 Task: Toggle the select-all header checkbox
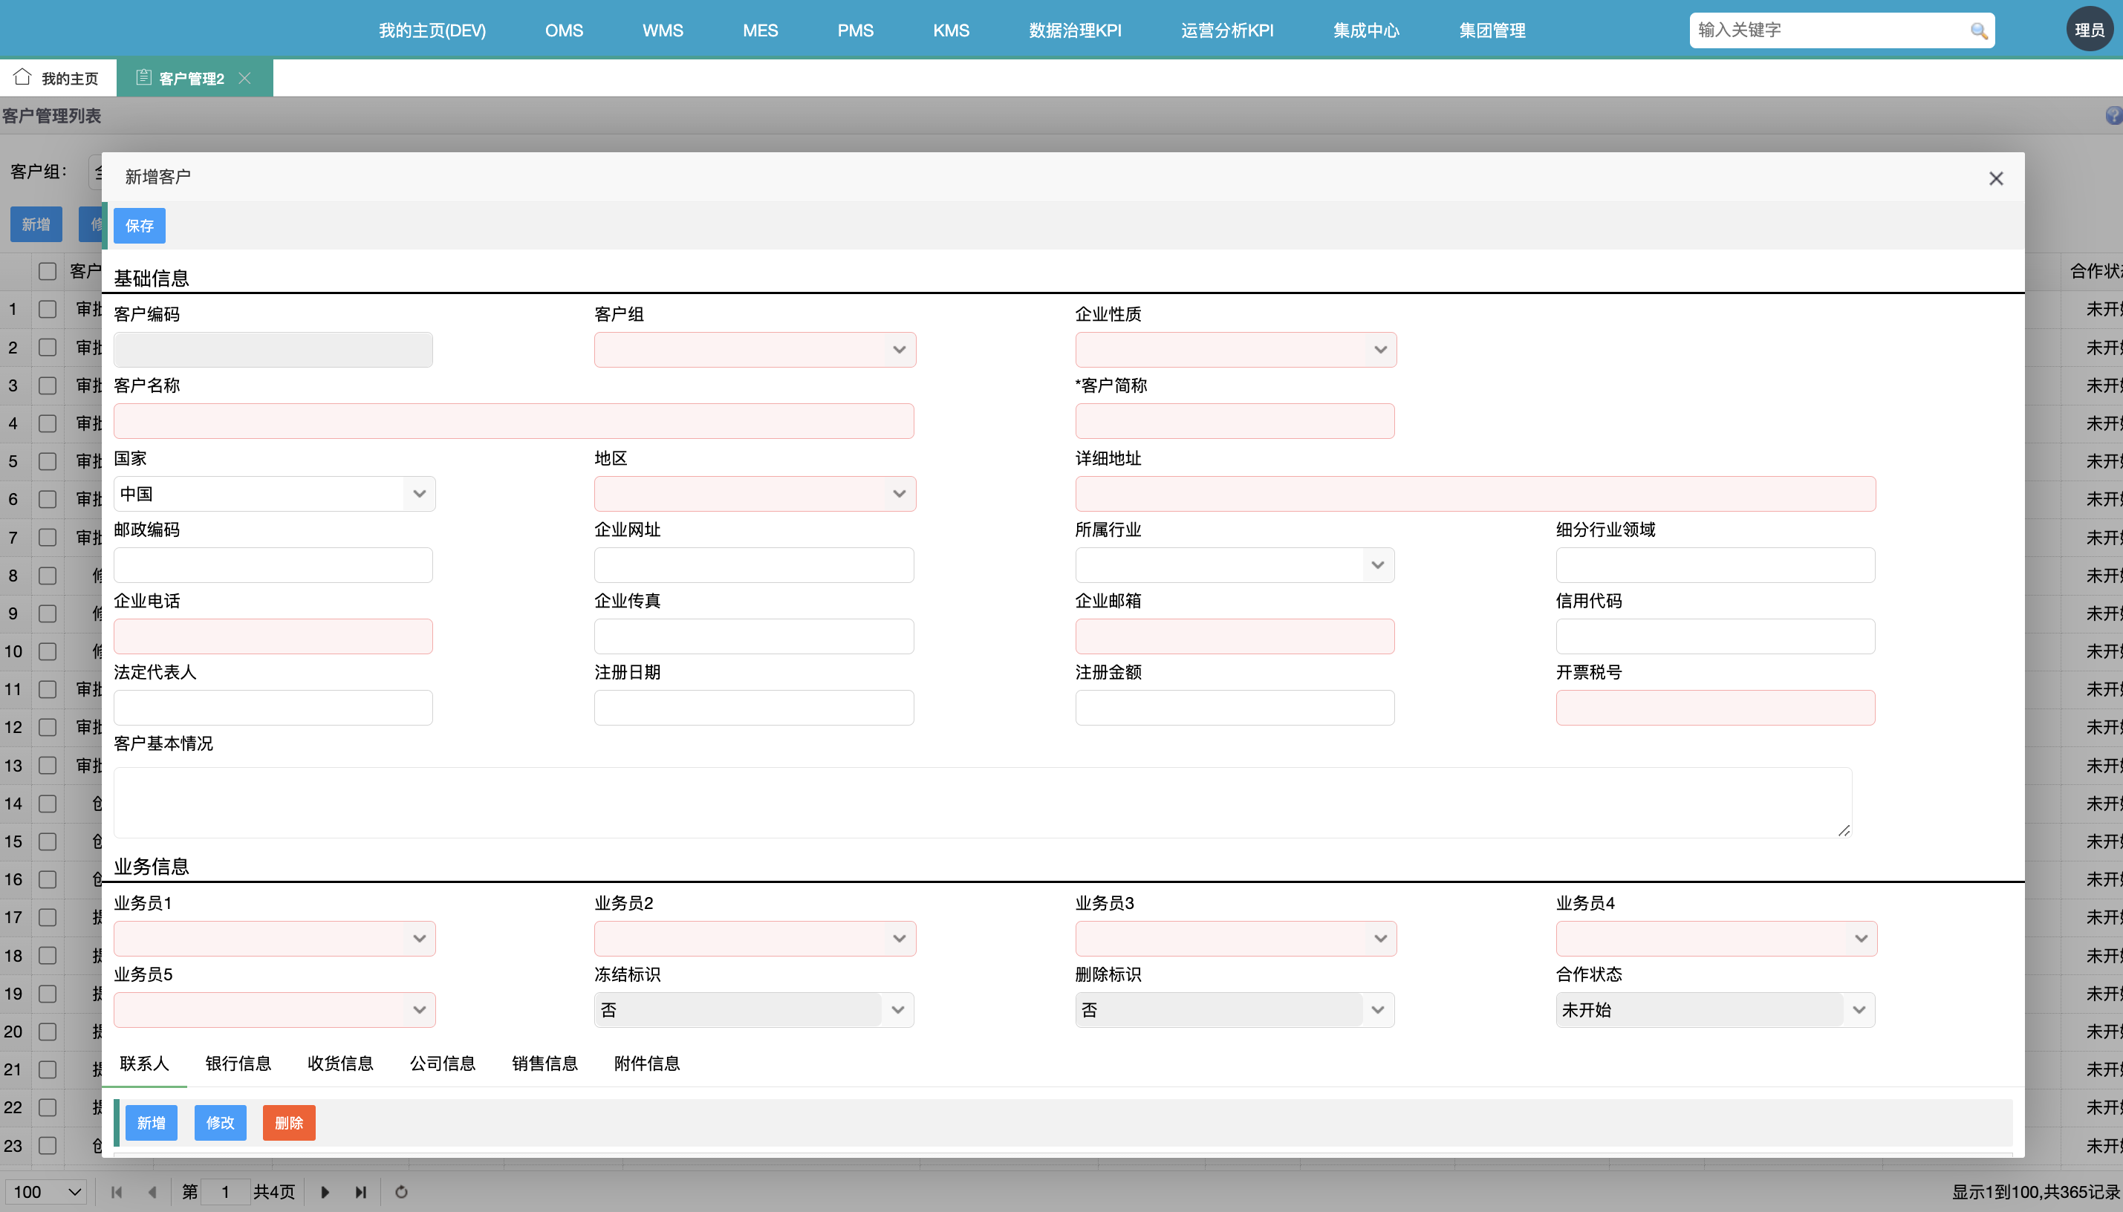(x=48, y=271)
